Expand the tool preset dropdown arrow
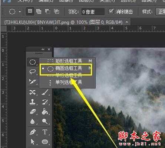Screen dimensions: 165x148 pyautogui.click(x=20, y=12)
